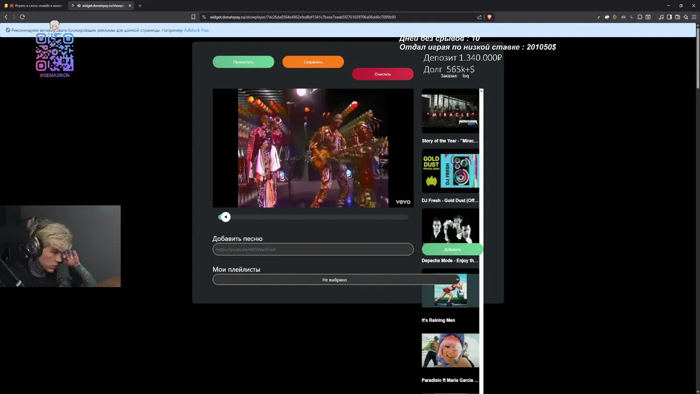This screenshot has height=394, width=700.
Task: Open site settings icon in address bar
Action: 204,17
